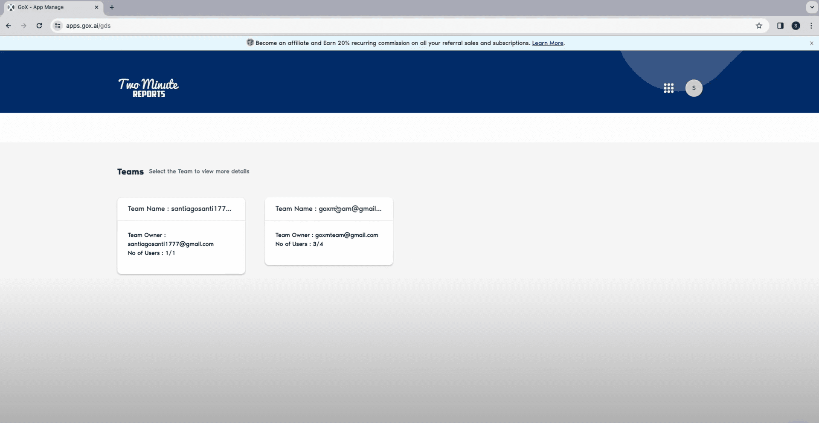Click the user avatar labeled S
819x423 pixels.
pos(694,88)
